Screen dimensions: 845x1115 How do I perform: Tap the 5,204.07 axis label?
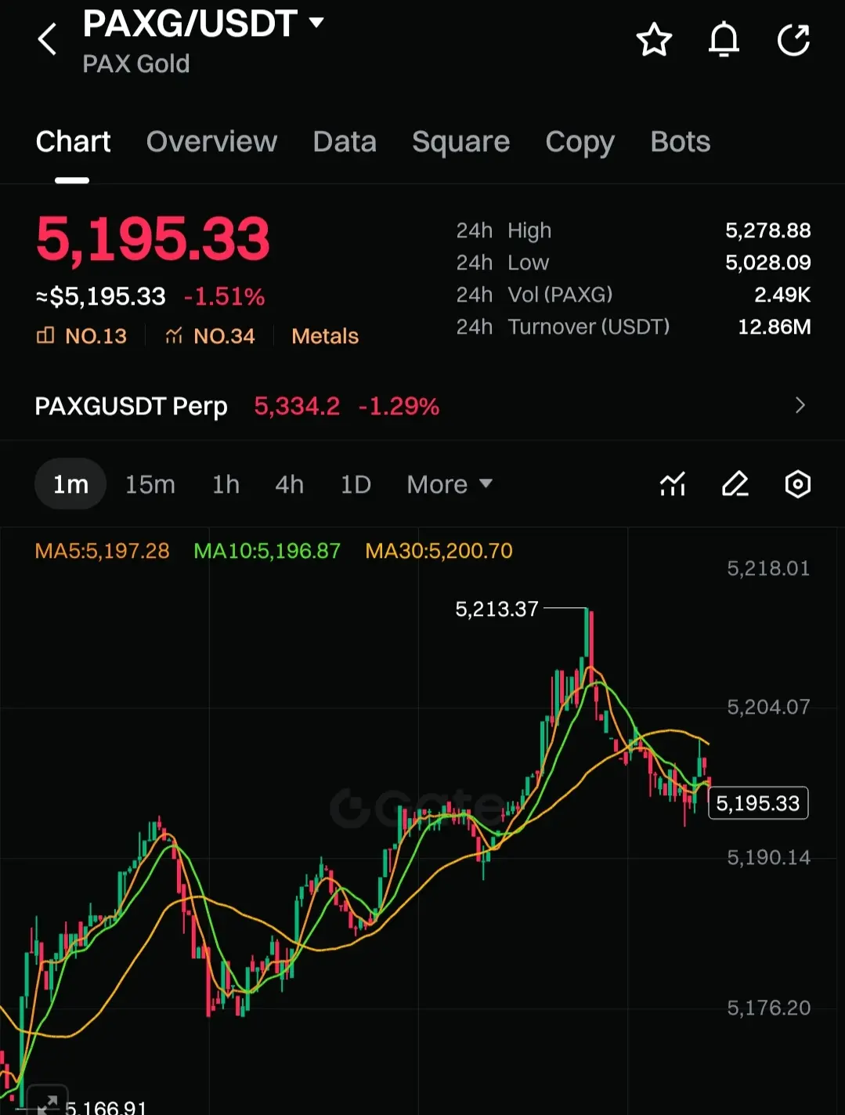pyautogui.click(x=768, y=707)
